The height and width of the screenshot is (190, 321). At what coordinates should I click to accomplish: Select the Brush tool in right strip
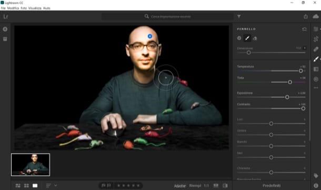(x=316, y=59)
